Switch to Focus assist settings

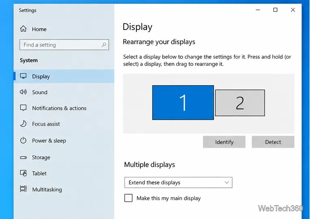tap(64, 124)
